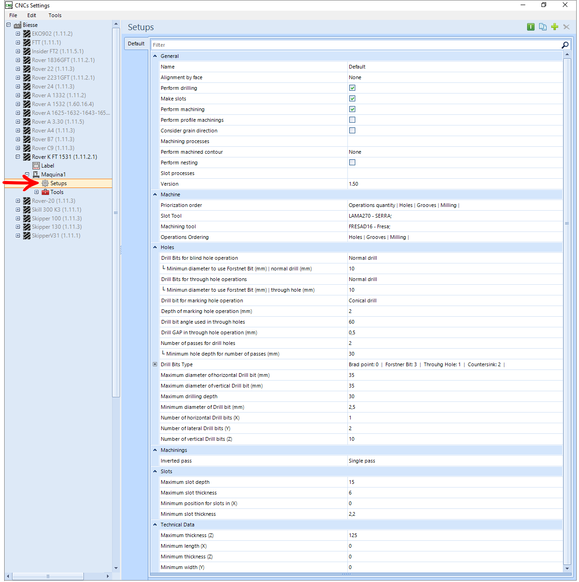The width and height of the screenshot is (579, 582).
Task: Click properties scrollbar down arrow
Action: pyautogui.click(x=567, y=568)
